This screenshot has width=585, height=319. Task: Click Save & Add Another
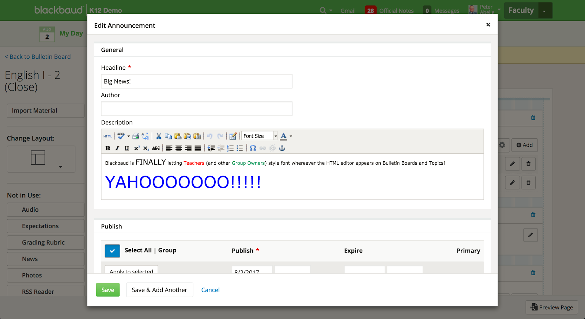pos(159,290)
